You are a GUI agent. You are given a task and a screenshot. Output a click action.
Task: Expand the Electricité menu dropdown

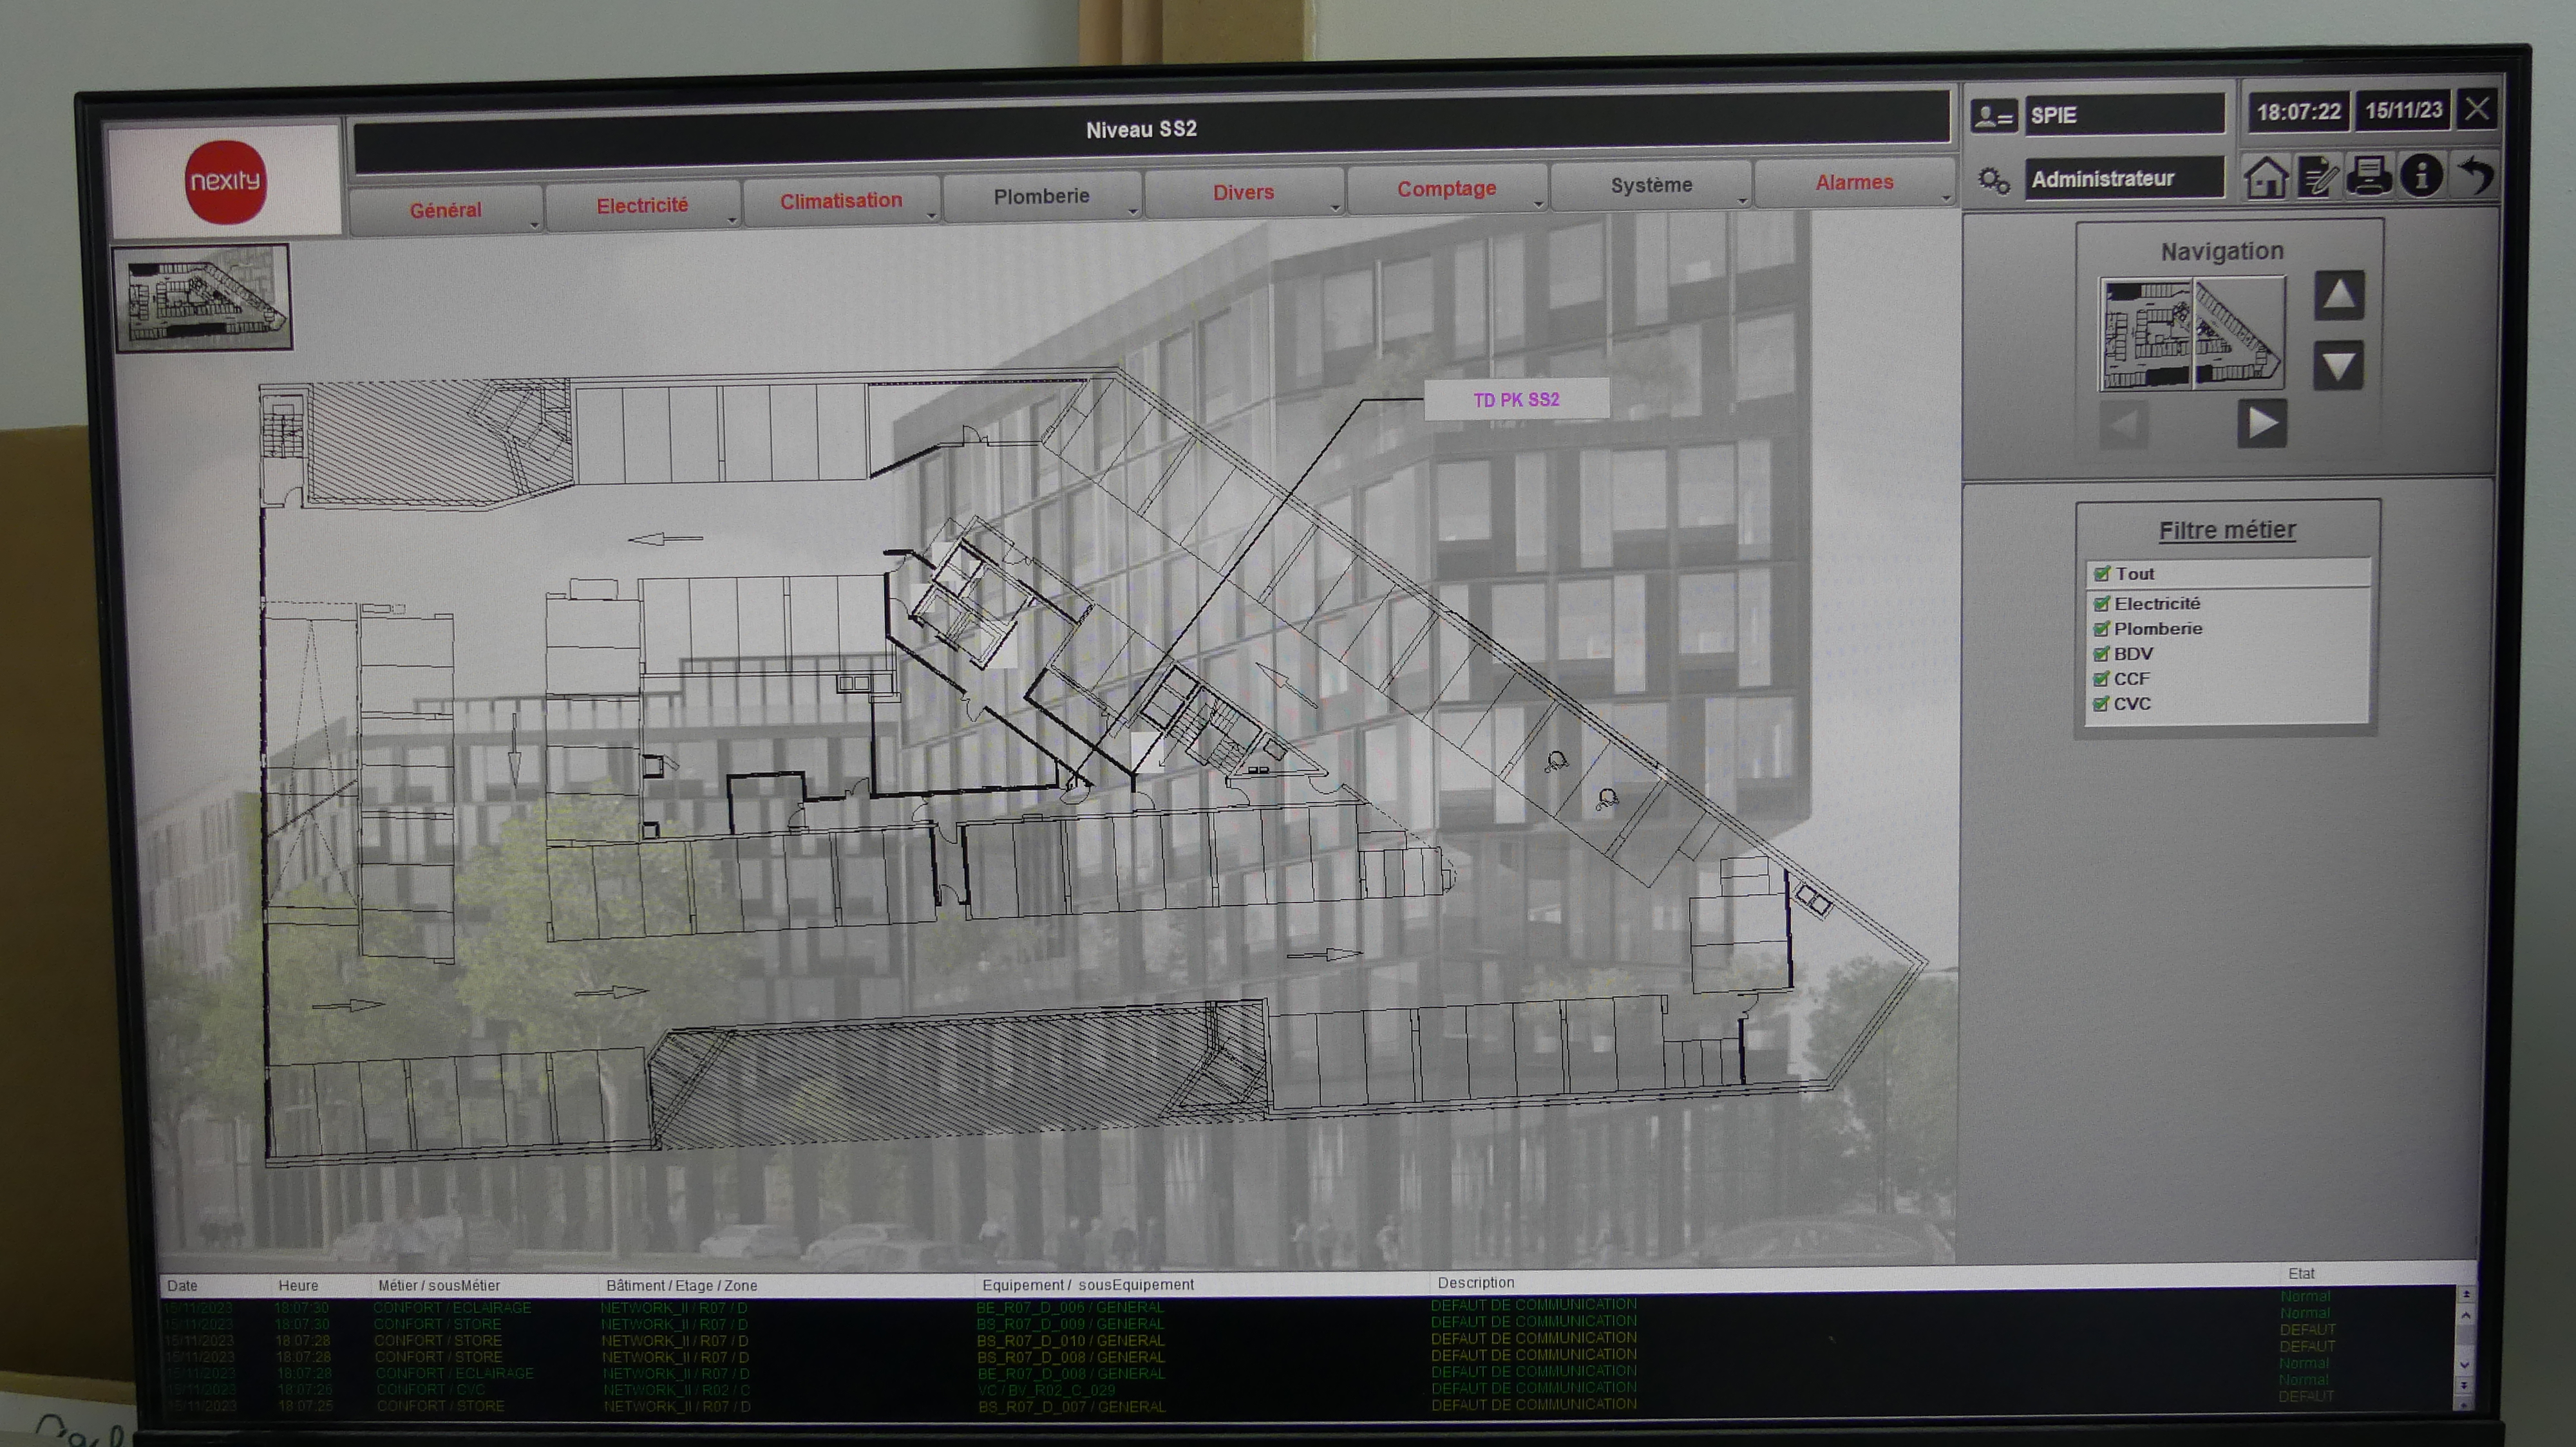tap(642, 206)
